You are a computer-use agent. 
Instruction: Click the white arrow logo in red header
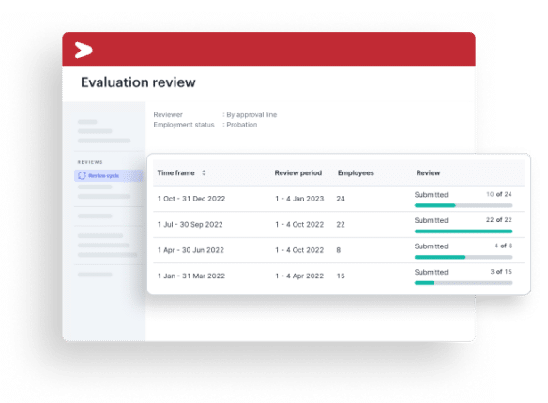[x=84, y=51]
